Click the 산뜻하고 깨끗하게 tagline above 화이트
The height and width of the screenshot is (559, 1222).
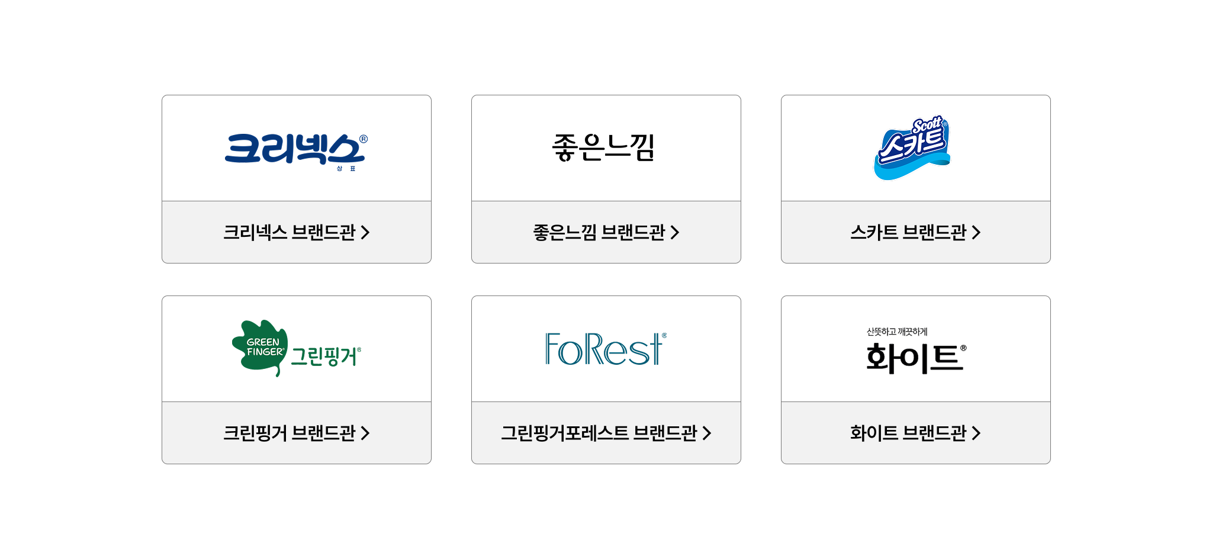point(896,332)
